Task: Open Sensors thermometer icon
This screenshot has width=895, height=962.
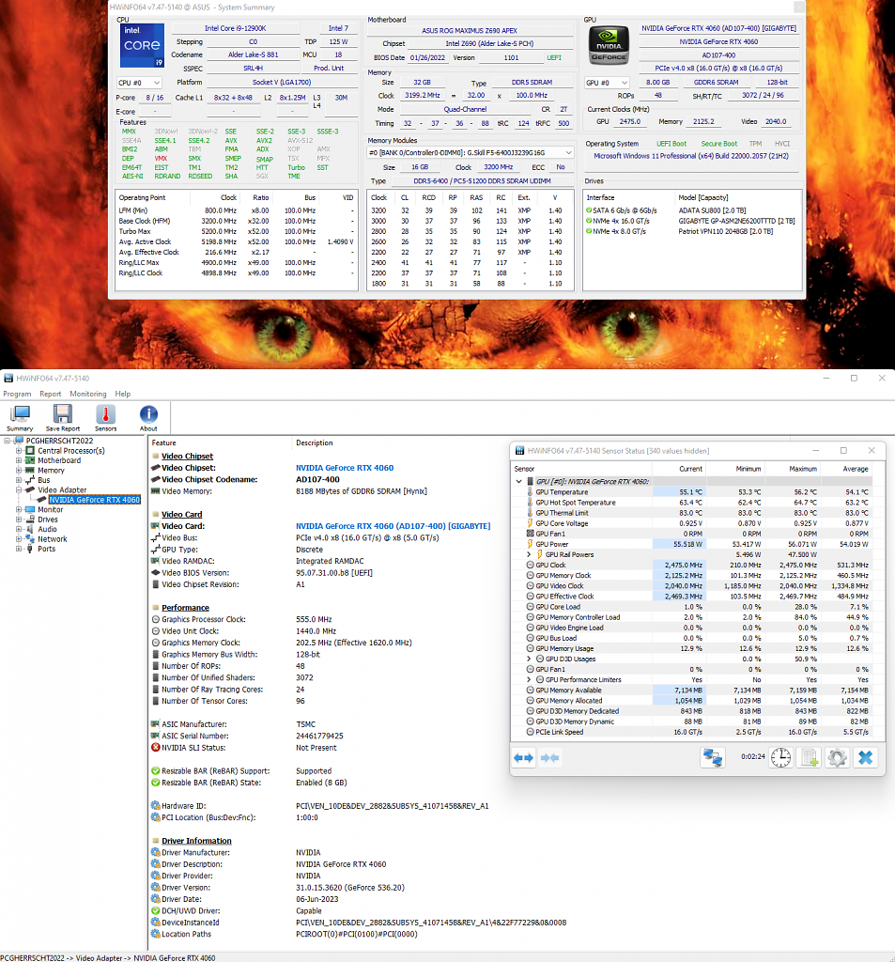Action: coord(105,418)
